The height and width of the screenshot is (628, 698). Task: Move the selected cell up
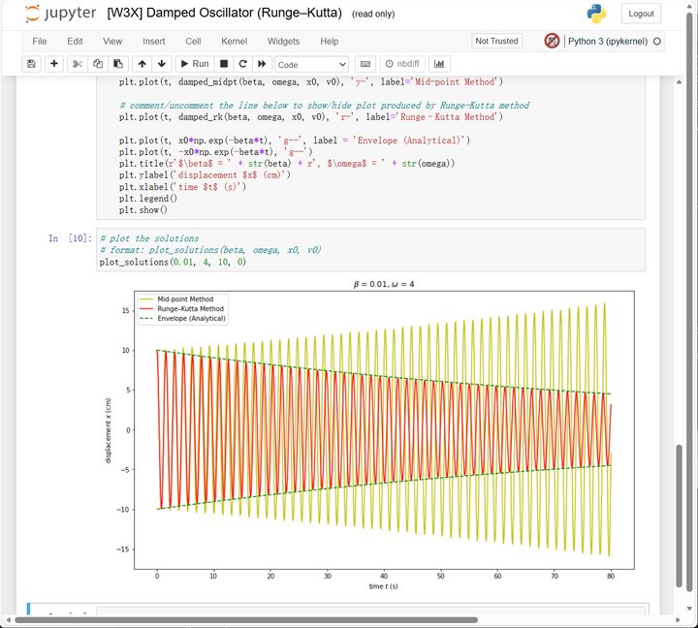142,64
